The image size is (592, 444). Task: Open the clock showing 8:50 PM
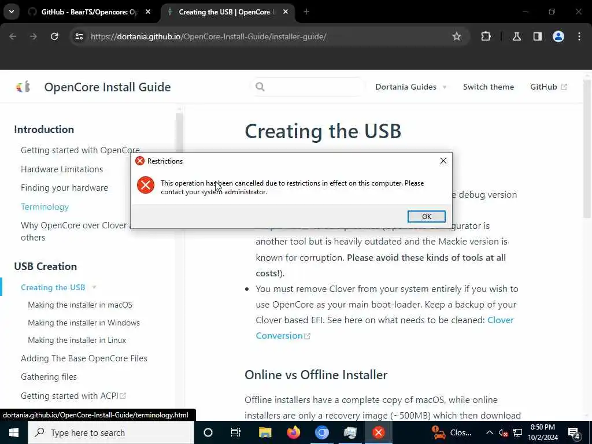pos(542,432)
